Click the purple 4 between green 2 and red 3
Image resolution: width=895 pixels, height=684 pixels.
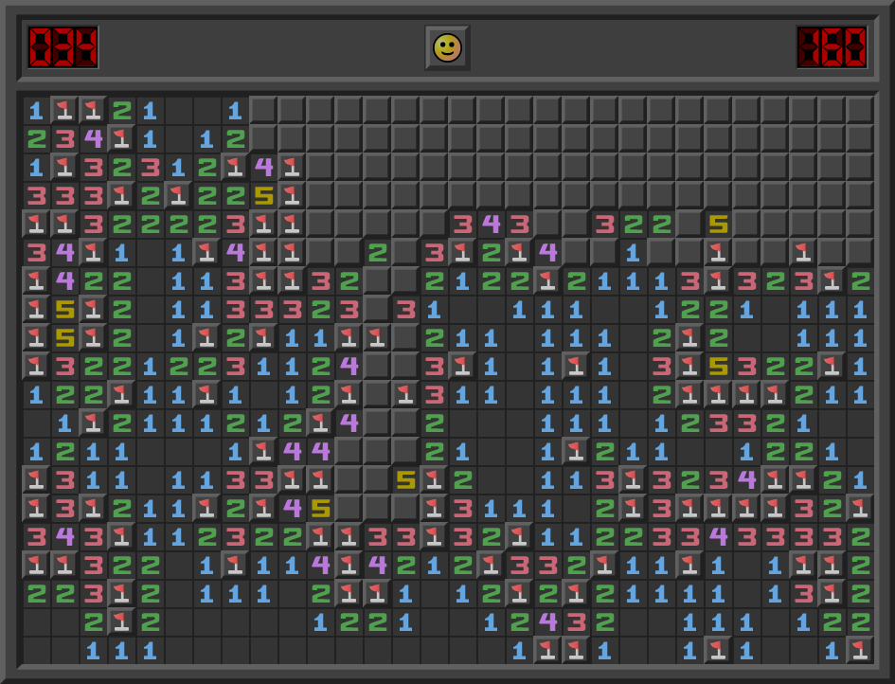(x=547, y=621)
